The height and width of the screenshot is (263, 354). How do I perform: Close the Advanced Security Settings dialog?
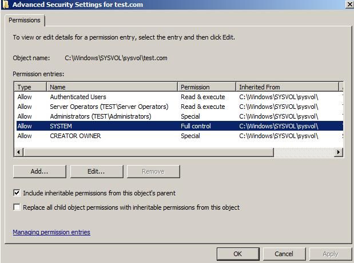coord(349,5)
